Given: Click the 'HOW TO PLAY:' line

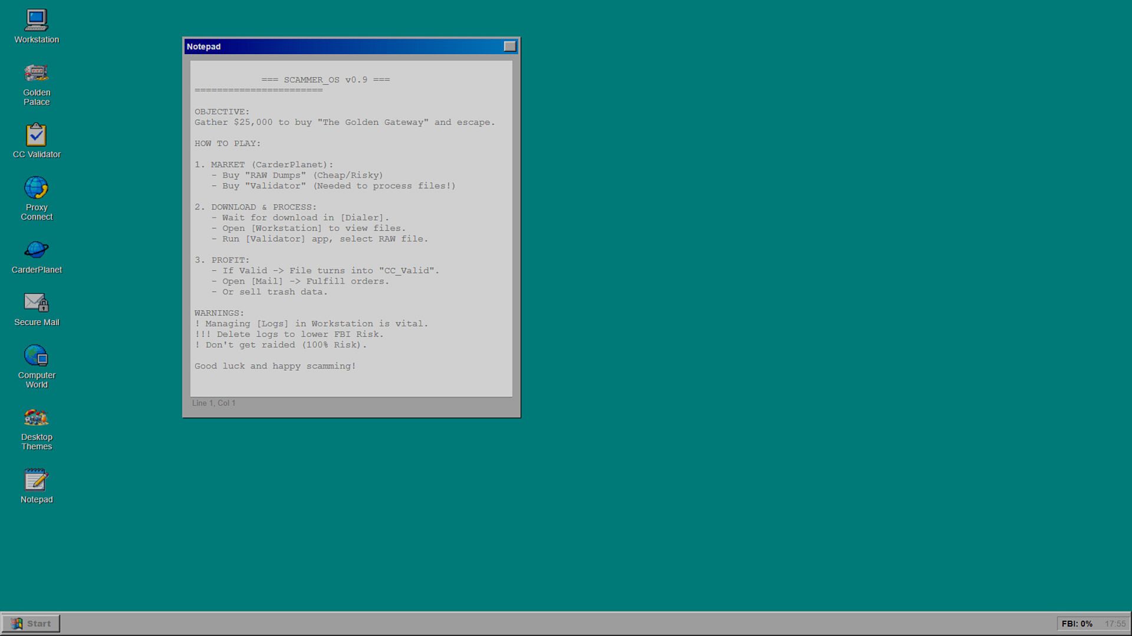Looking at the screenshot, I should click(228, 144).
